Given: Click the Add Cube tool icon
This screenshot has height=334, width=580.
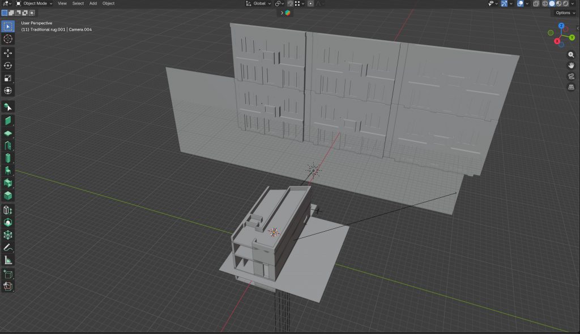Looking at the screenshot, I should pyautogui.click(x=8, y=274).
